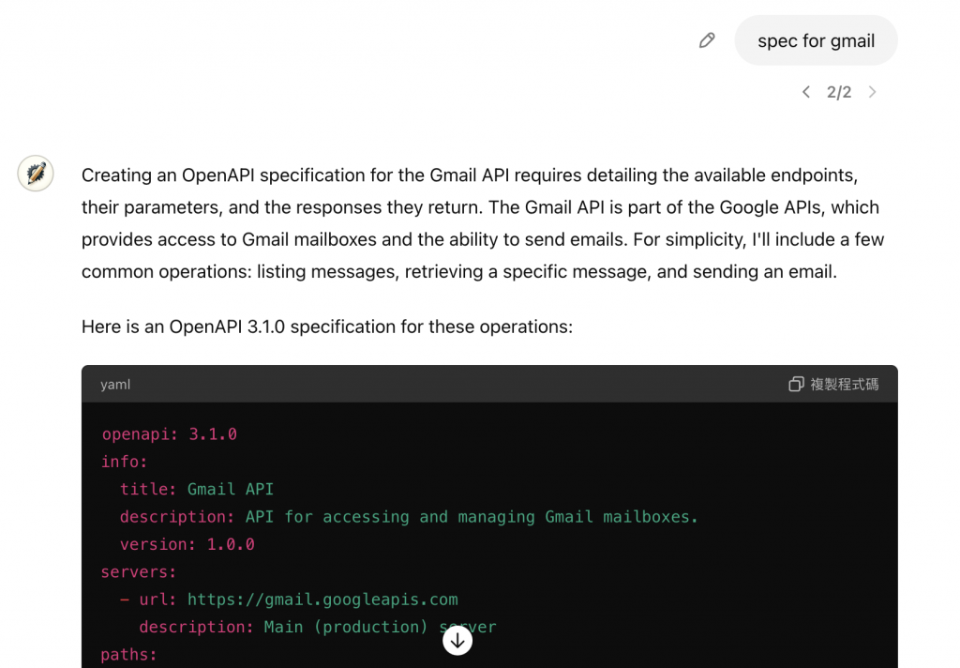Click the paragraph starting 'Creating an OpenAPI specification'

coord(483,223)
